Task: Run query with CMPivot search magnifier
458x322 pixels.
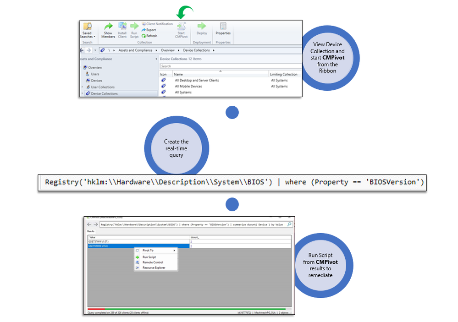Action: (289, 224)
